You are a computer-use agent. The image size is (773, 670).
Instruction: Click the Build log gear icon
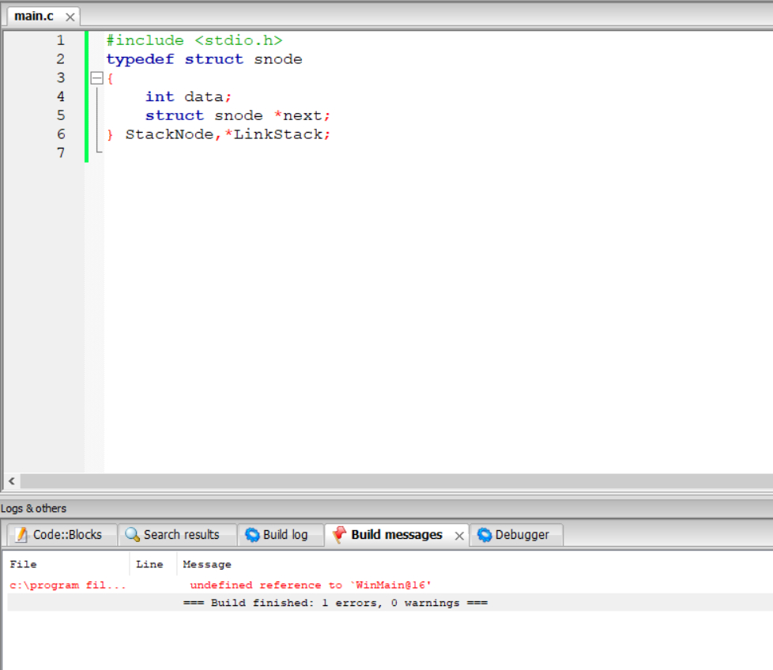252,535
